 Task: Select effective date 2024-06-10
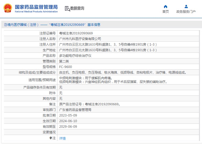(x=68, y=121)
